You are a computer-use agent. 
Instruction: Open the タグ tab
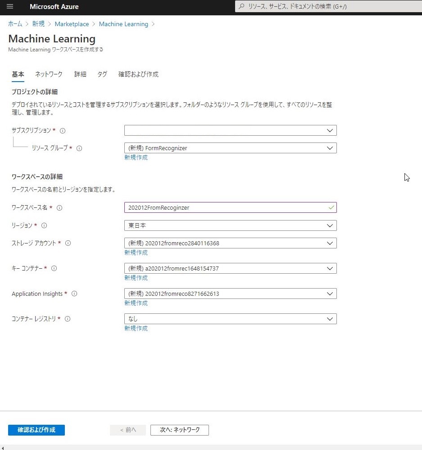[102, 74]
